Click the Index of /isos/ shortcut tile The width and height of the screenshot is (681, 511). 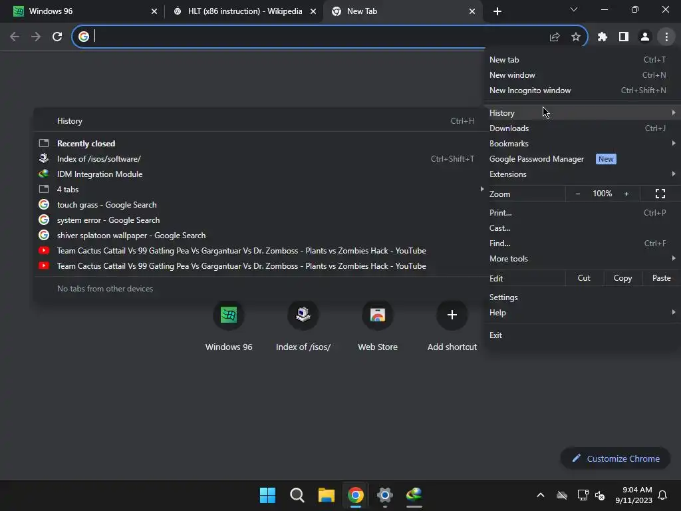coord(303,326)
